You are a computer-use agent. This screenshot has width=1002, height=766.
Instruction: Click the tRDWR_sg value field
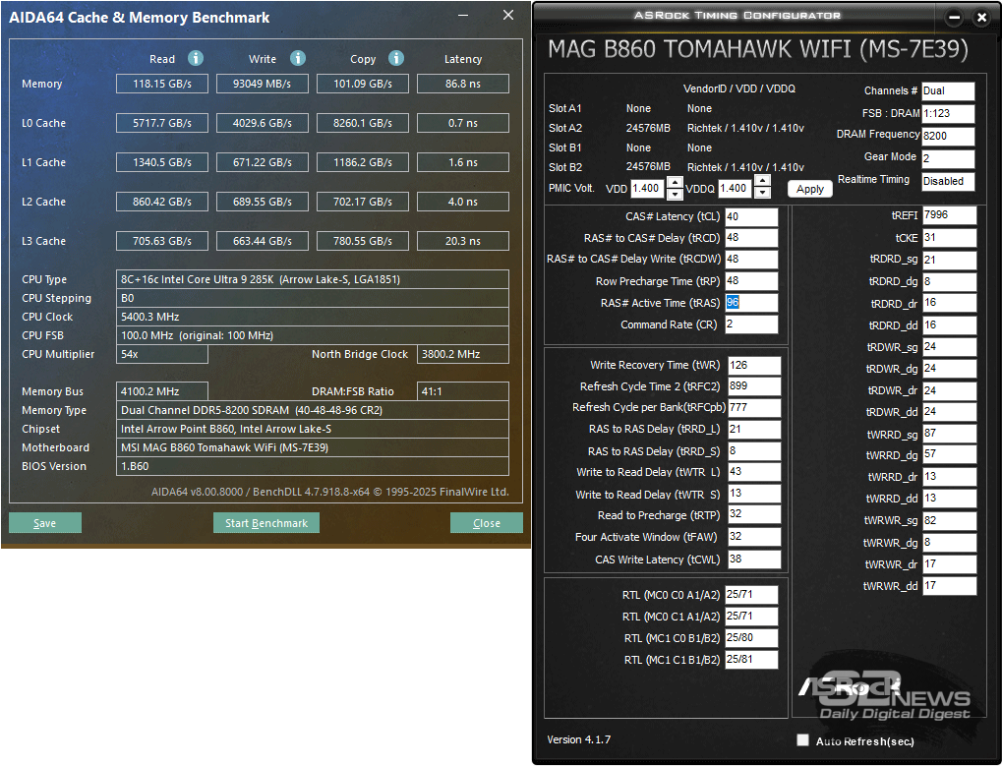pyautogui.click(x=949, y=347)
